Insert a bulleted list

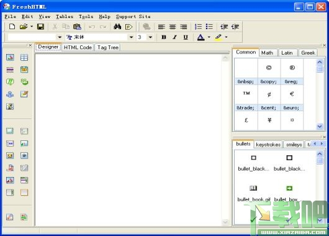click(x=209, y=27)
